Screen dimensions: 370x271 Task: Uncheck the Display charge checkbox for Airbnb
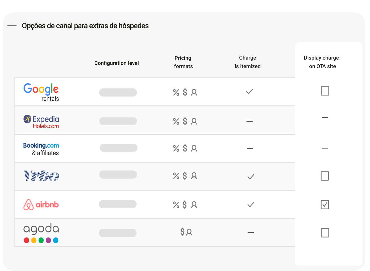pyautogui.click(x=325, y=205)
